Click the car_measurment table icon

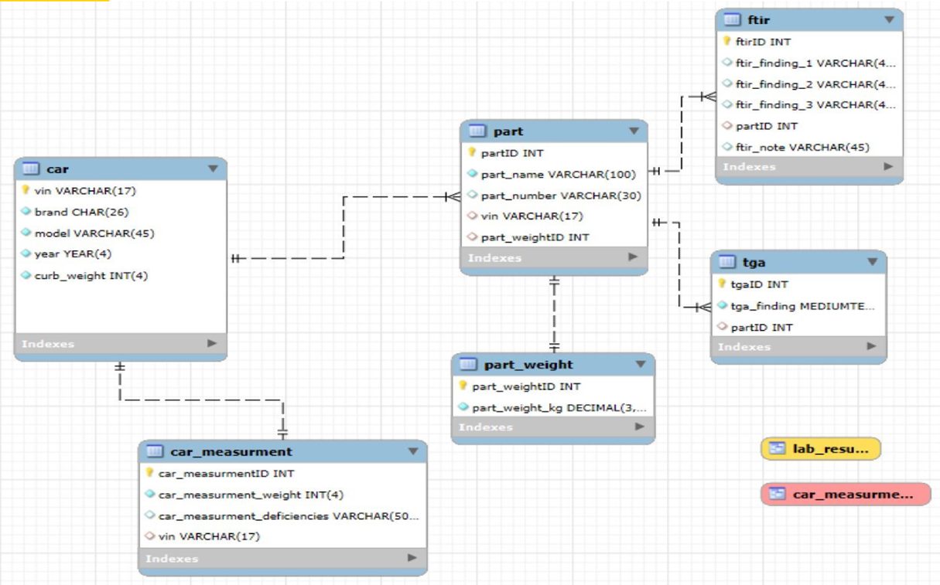[x=155, y=451]
